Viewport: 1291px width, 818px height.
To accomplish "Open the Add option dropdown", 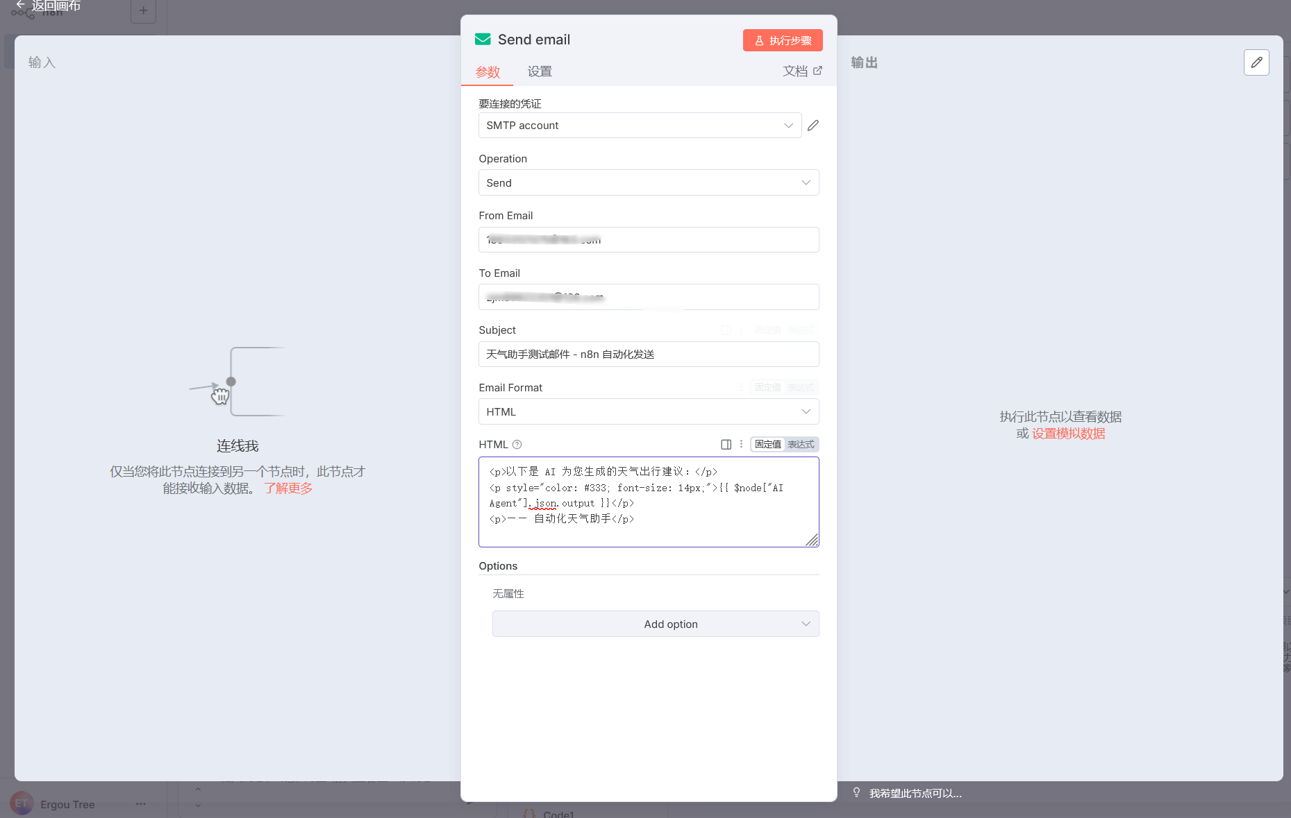I will (x=655, y=624).
